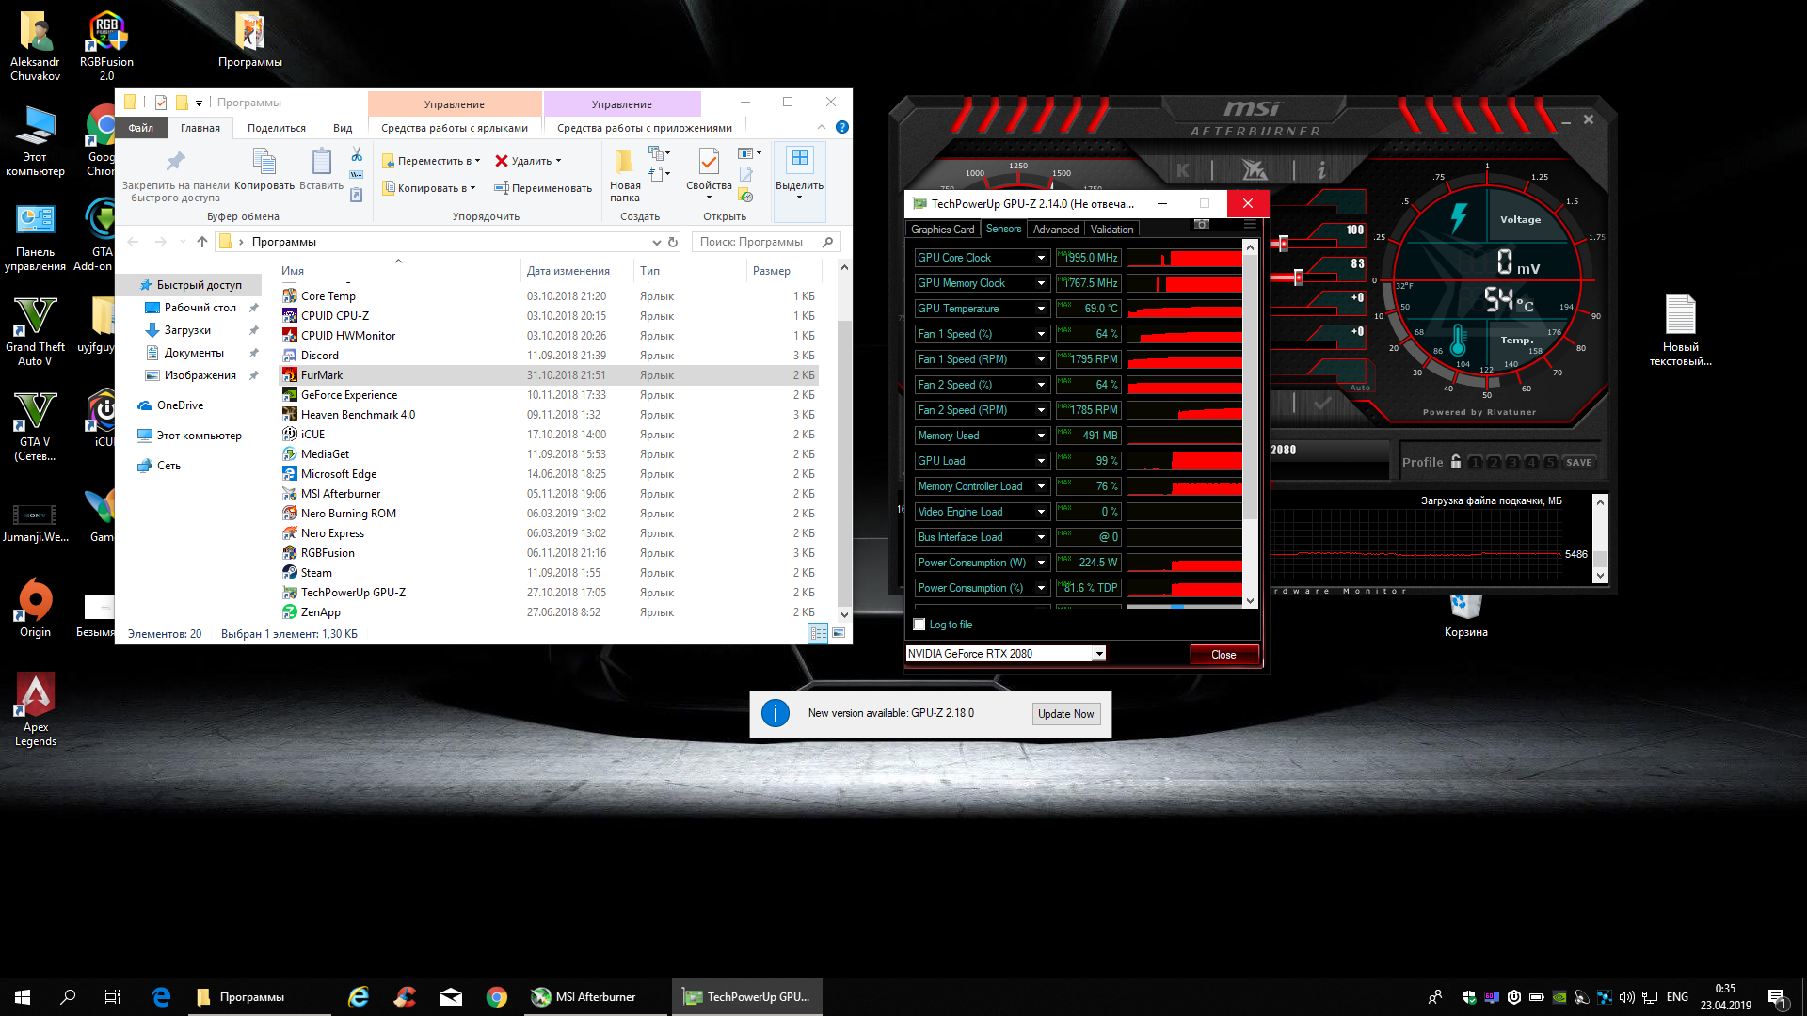Switch to Advanced tab in GPU-Z

(x=1056, y=230)
